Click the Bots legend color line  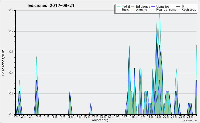pyautogui.click(x=118, y=10)
